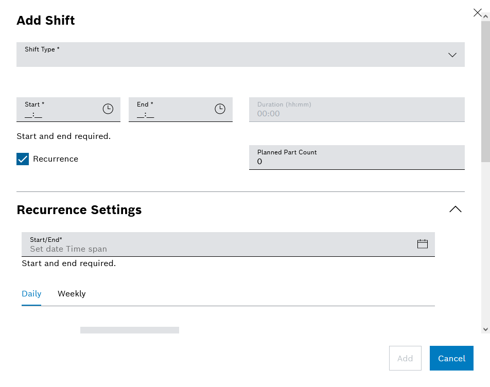490x387 pixels.
Task: Open the Start time clock picker
Action: 108,109
